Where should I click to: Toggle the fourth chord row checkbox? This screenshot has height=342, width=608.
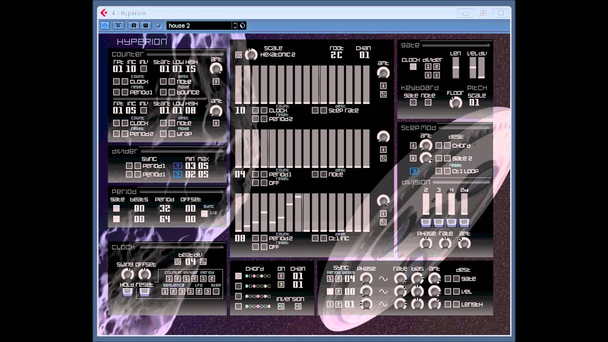pyautogui.click(x=238, y=306)
